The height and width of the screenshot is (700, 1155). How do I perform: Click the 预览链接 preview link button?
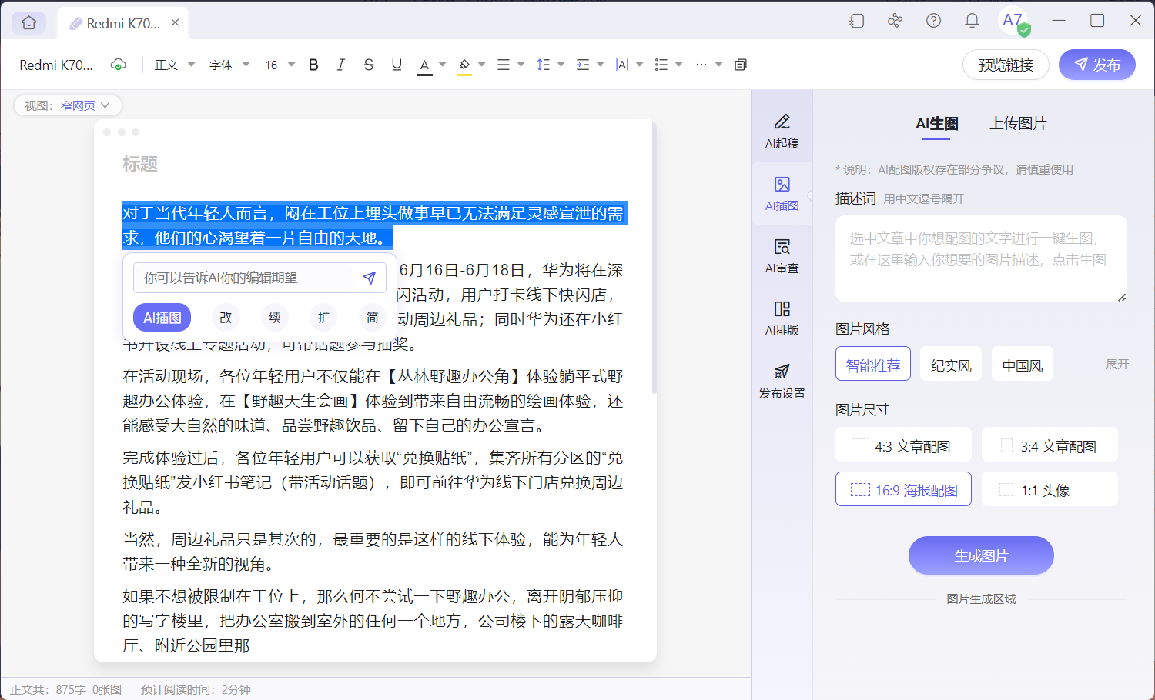coord(1006,65)
